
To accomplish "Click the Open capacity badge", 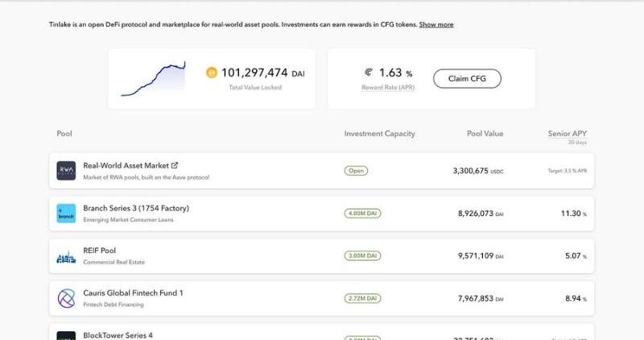I will pyautogui.click(x=356, y=171).
